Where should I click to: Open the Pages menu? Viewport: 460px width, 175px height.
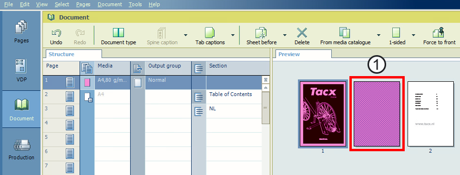tap(83, 4)
